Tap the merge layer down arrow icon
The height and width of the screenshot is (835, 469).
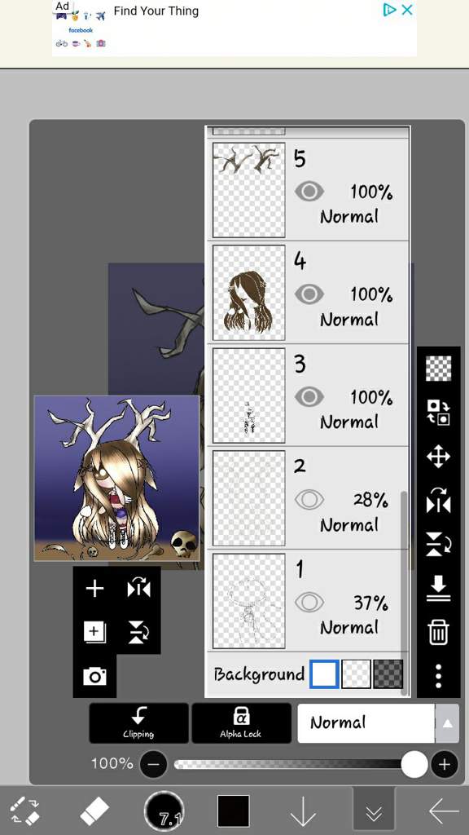click(x=438, y=588)
